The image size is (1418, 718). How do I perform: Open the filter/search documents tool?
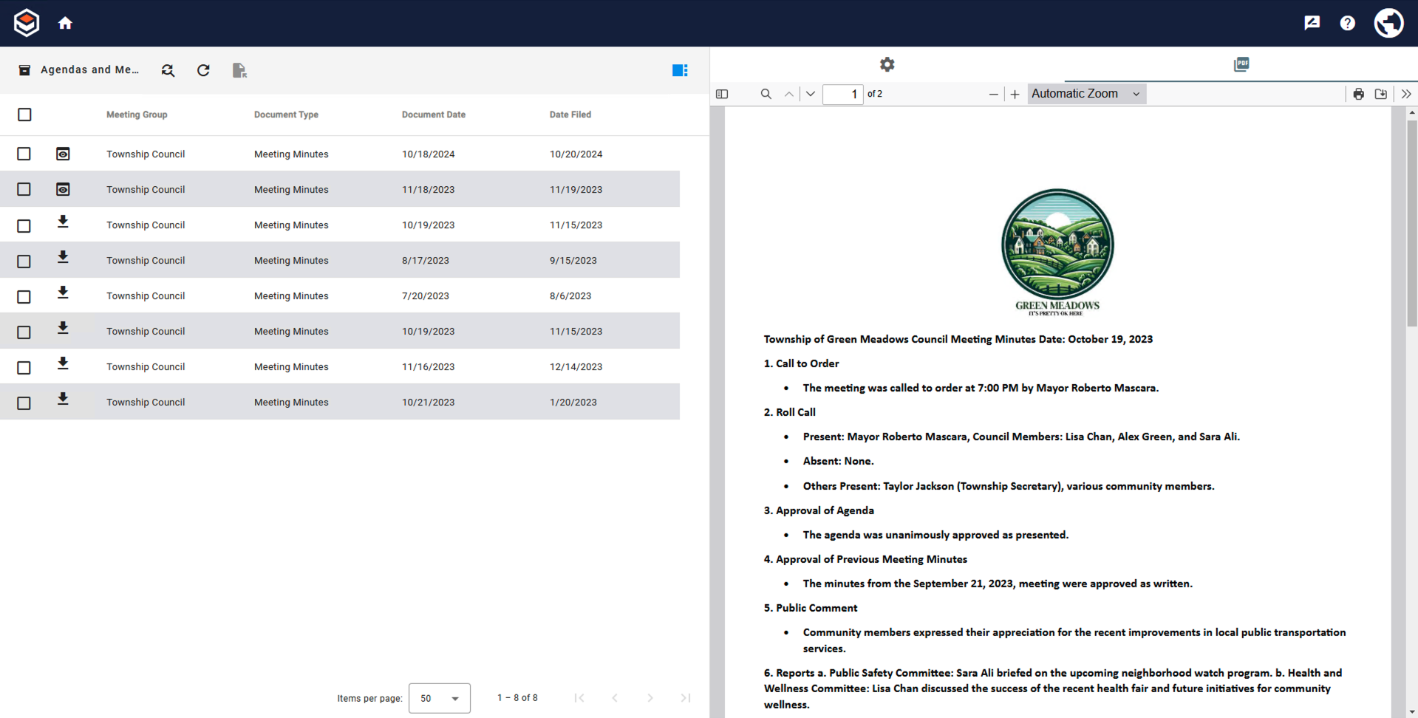168,70
